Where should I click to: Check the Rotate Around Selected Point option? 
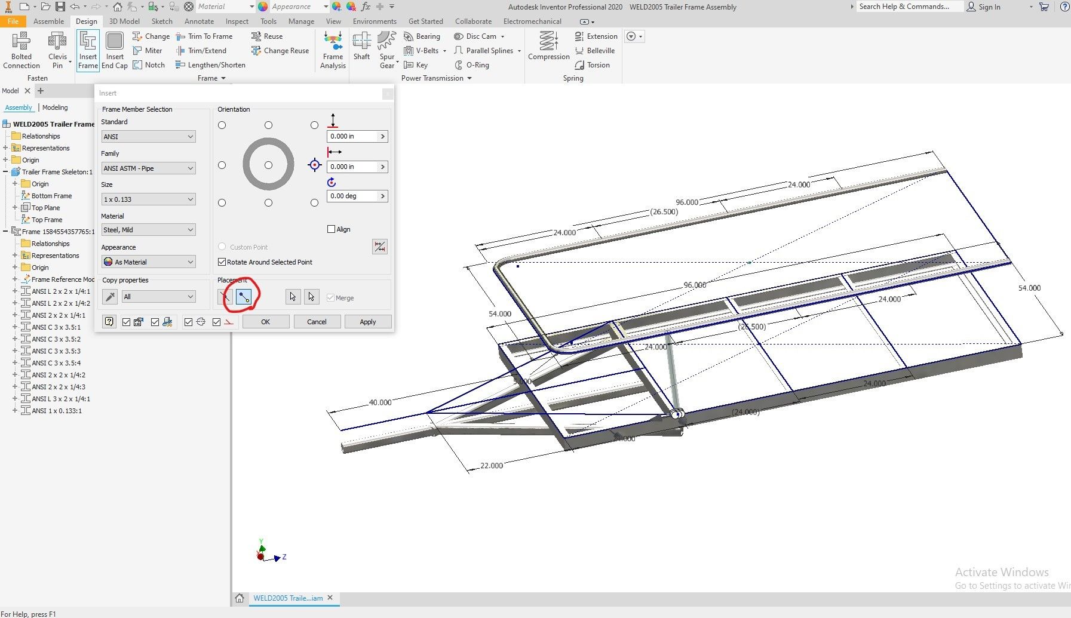222,262
